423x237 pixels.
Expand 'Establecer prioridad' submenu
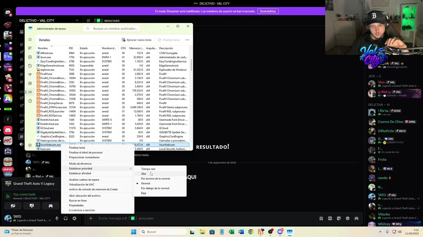[x=97, y=169]
